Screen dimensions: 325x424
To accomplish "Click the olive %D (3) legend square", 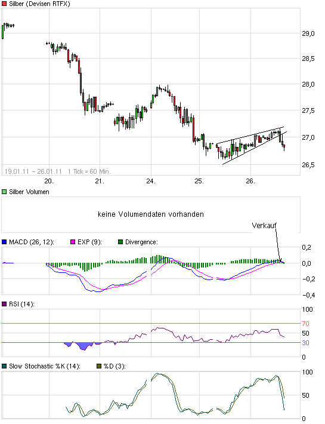I will tap(99, 367).
